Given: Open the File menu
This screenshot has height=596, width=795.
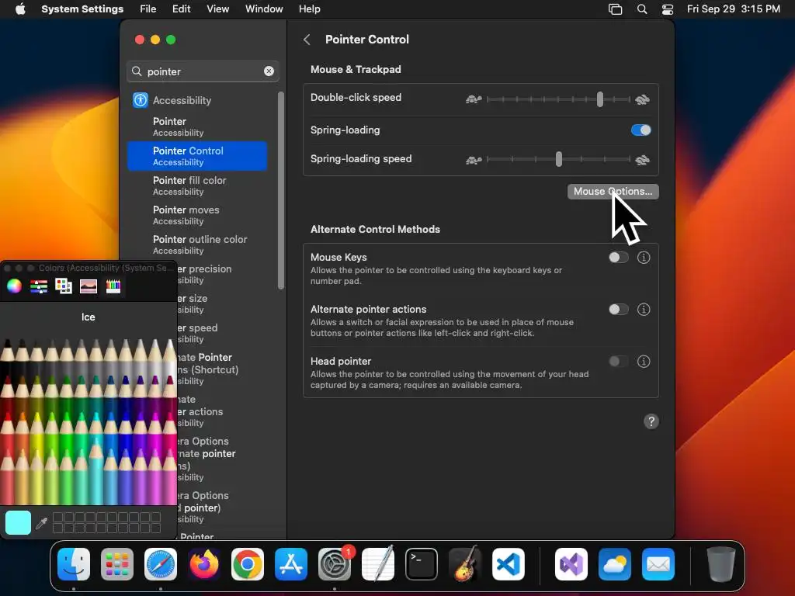Looking at the screenshot, I should coord(148,9).
